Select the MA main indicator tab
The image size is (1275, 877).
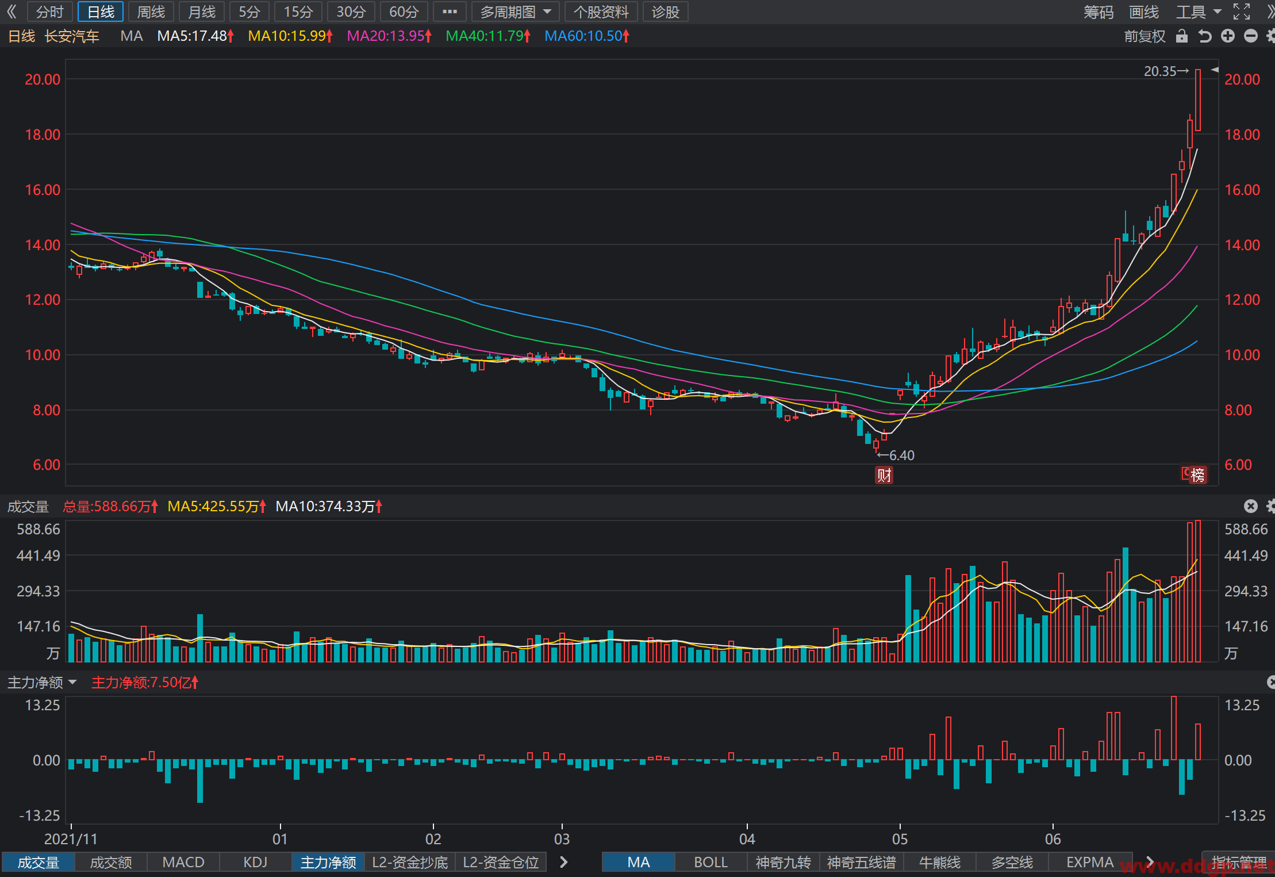639,862
